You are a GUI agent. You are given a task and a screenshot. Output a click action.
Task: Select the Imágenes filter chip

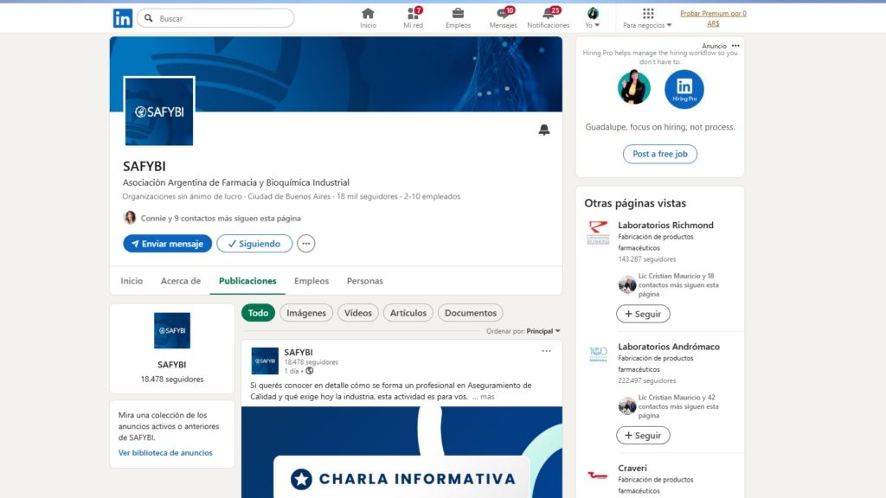tap(306, 313)
